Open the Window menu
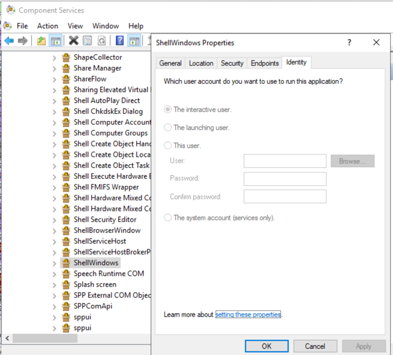Viewport: 393px width, 355px height. pyautogui.click(x=106, y=26)
